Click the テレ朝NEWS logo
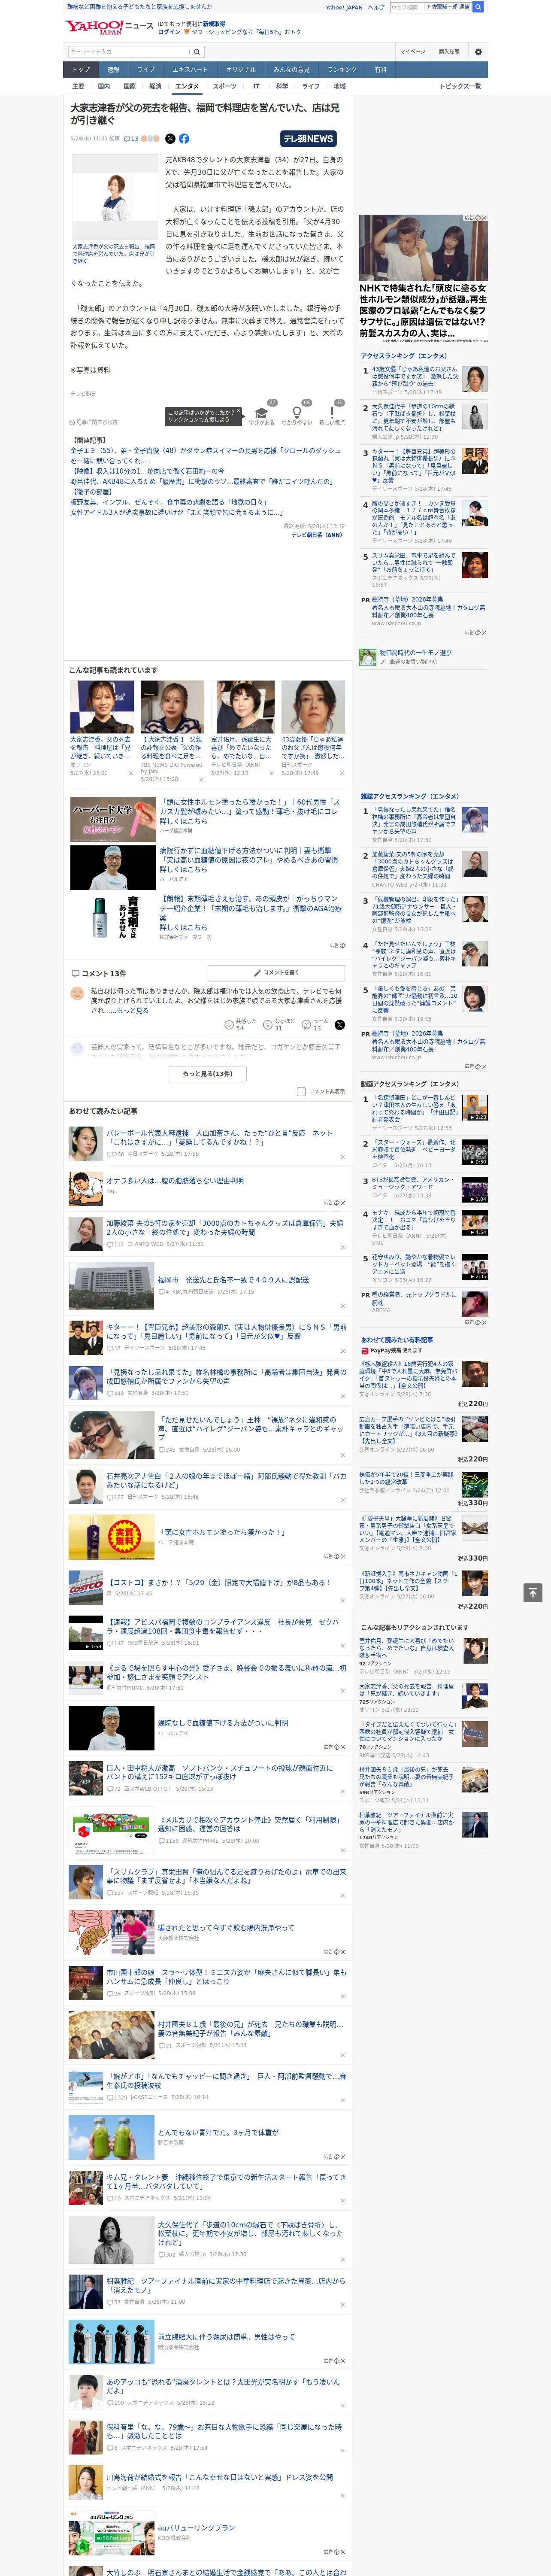The image size is (551, 2576). pos(308,139)
